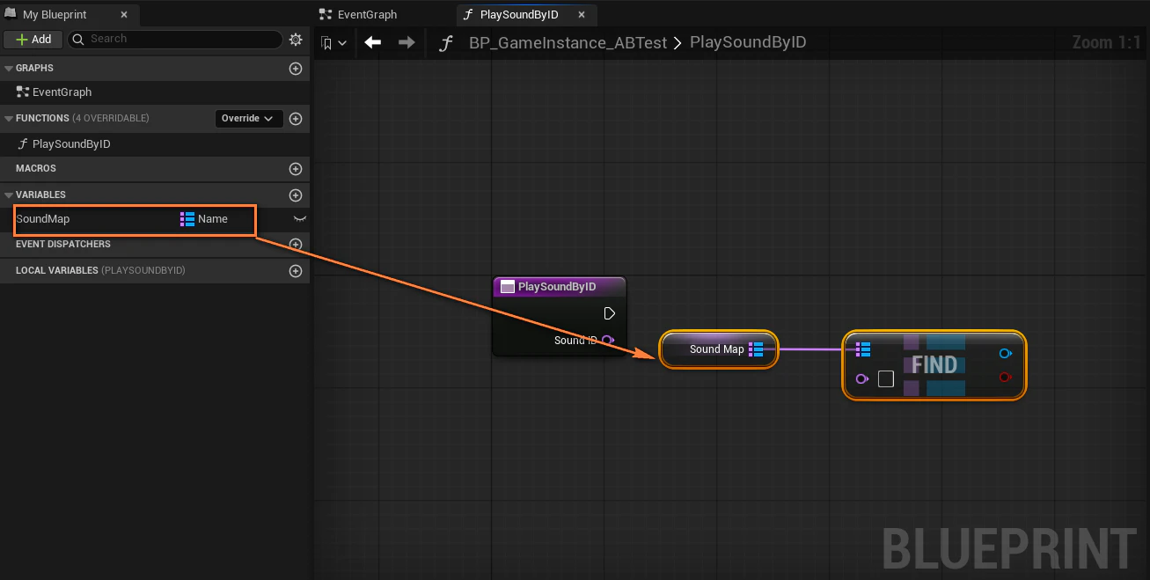The height and width of the screenshot is (580, 1150).
Task: Select the FIND node
Action: pyautogui.click(x=934, y=365)
